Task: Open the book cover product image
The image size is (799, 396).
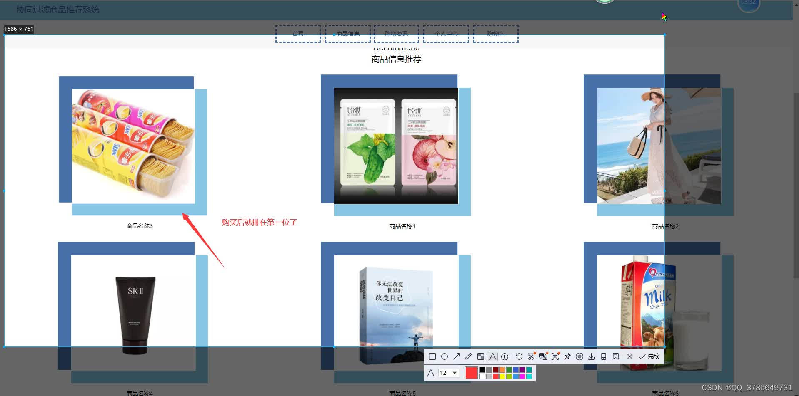Action: tap(396, 313)
